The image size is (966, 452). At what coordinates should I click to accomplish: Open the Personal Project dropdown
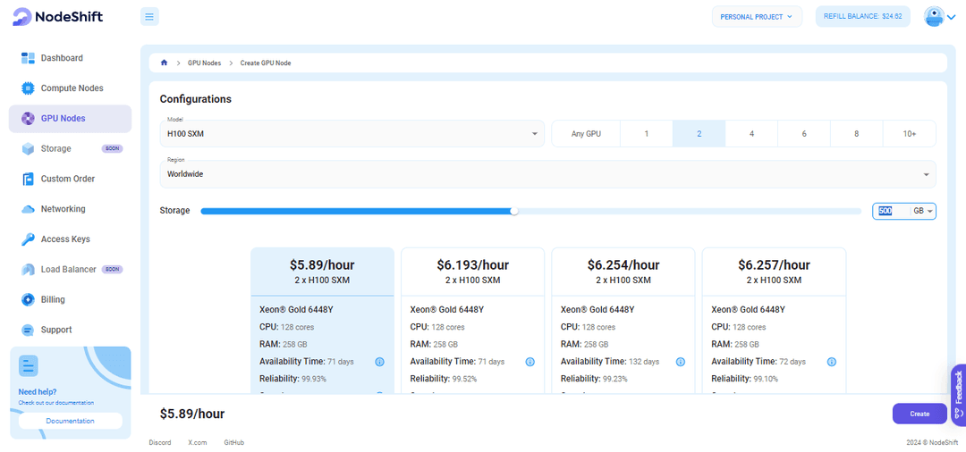[758, 17]
